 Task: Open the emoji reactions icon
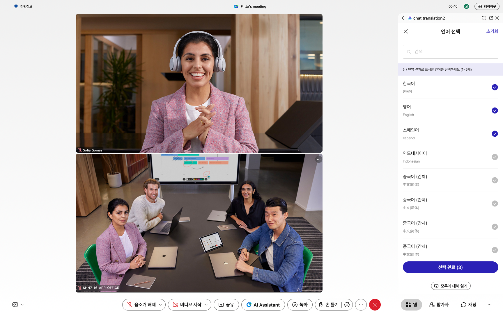click(347, 305)
